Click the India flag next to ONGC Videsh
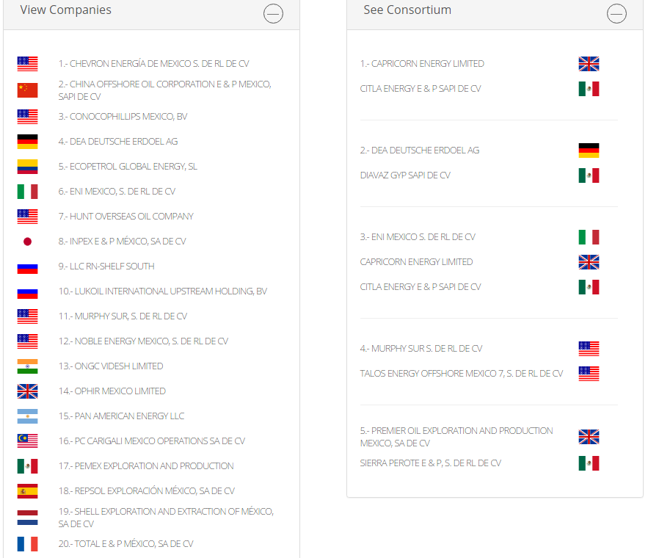Image resolution: width=648 pixels, height=558 pixels. coord(27,366)
